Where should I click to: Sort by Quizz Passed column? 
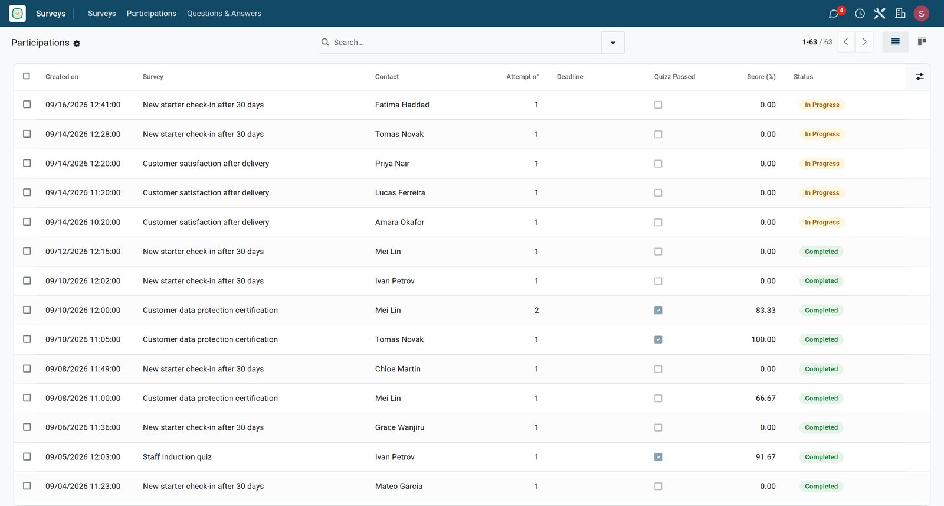click(x=674, y=77)
